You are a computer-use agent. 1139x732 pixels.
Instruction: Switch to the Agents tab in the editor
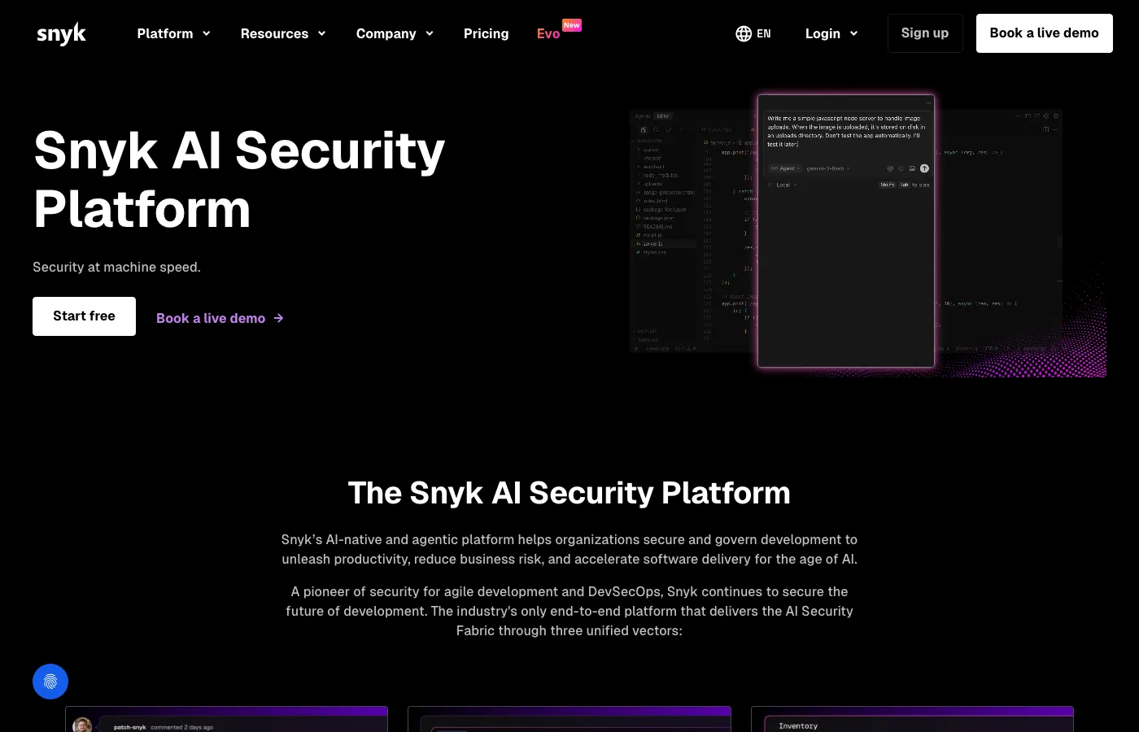(643, 116)
